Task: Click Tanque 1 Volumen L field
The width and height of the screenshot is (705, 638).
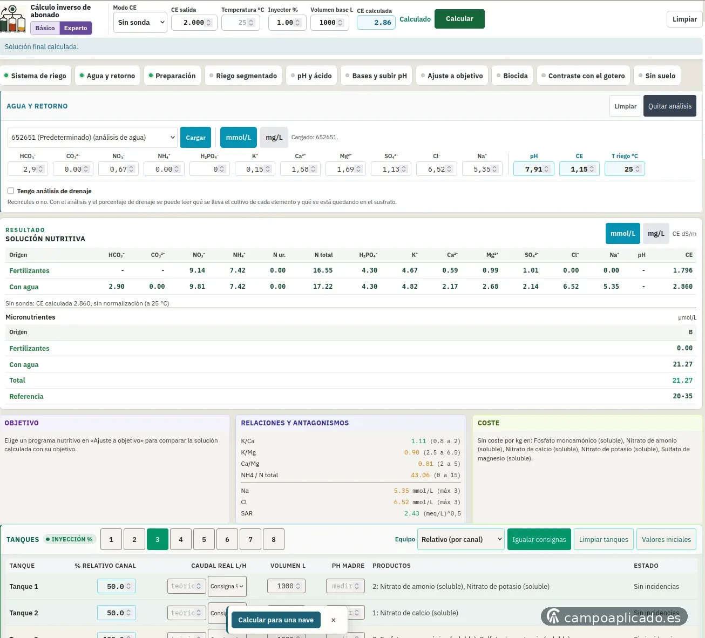Action: pos(286,586)
